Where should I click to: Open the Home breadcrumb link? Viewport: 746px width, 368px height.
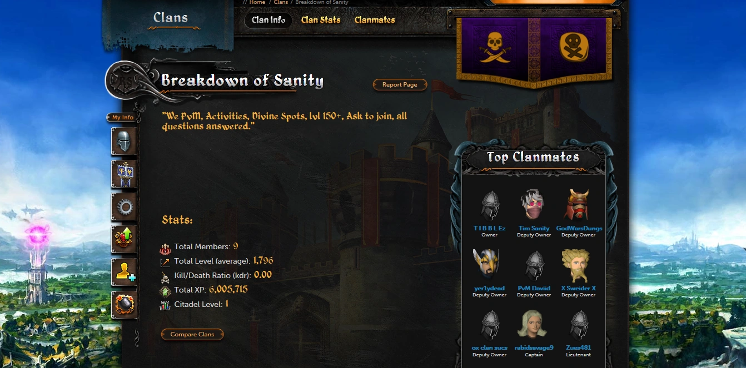coord(257,2)
